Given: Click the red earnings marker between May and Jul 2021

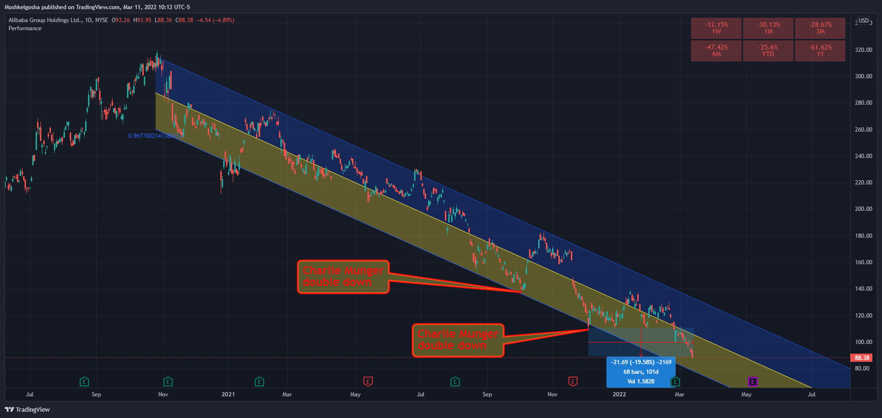Looking at the screenshot, I should click(368, 382).
